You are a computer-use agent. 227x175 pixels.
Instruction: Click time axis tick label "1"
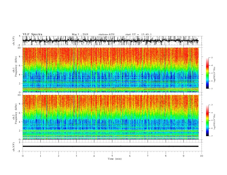pos(40,156)
